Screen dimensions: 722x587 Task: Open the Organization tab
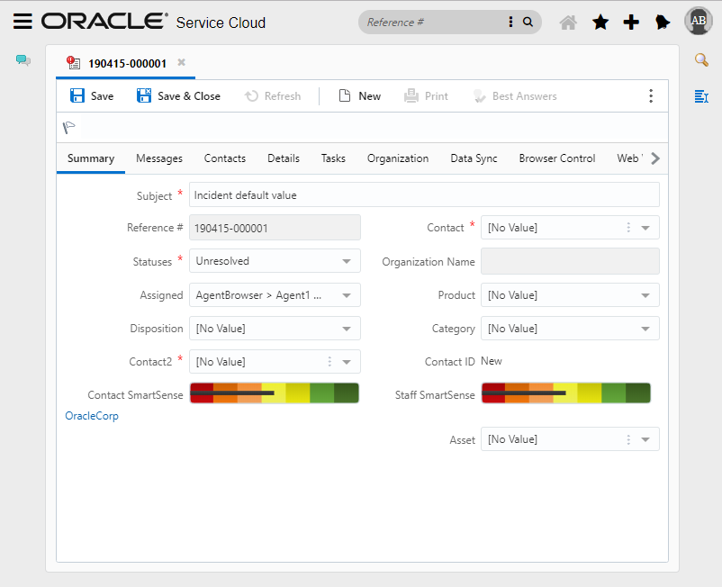[x=398, y=158]
